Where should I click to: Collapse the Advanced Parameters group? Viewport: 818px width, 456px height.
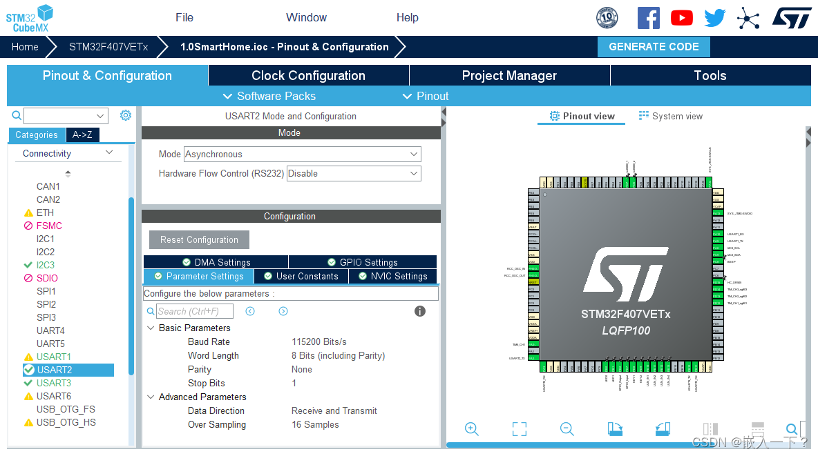[151, 397]
